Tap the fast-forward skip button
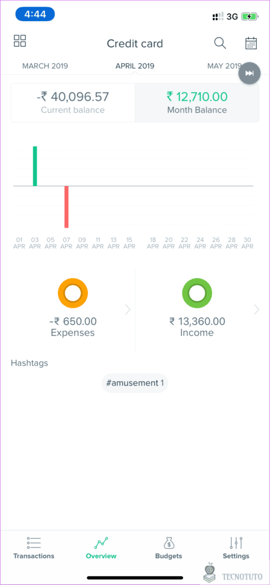The height and width of the screenshot is (585, 270). [x=249, y=73]
